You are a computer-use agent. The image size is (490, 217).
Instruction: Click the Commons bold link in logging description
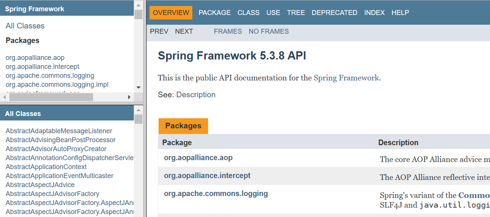click(474, 195)
